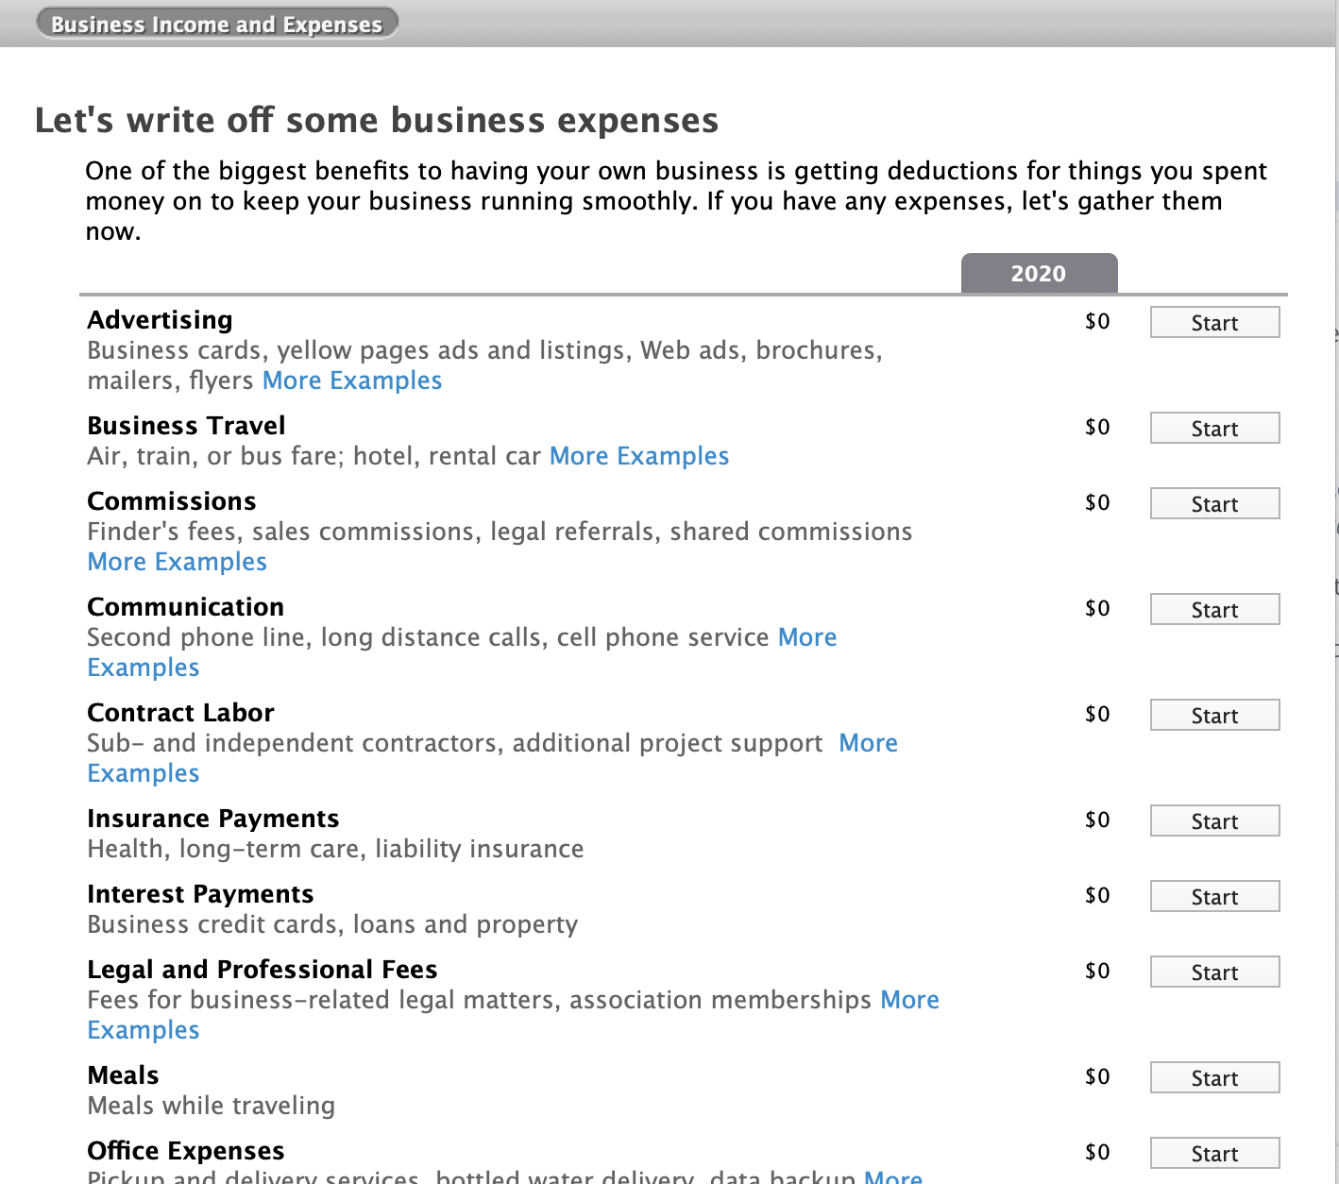Open More Examples link for Advertising
Image resolution: width=1339 pixels, height=1184 pixels.
[352, 381]
